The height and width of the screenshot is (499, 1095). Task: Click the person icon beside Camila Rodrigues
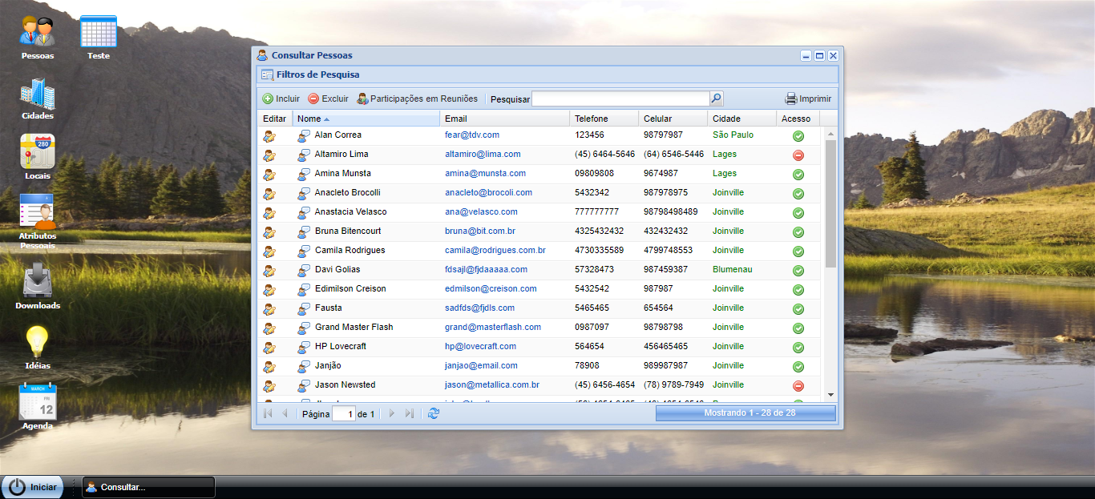click(x=304, y=252)
